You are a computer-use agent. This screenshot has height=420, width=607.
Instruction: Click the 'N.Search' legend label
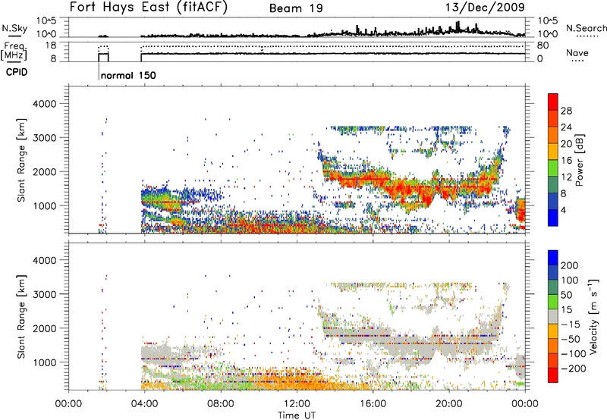587,28
